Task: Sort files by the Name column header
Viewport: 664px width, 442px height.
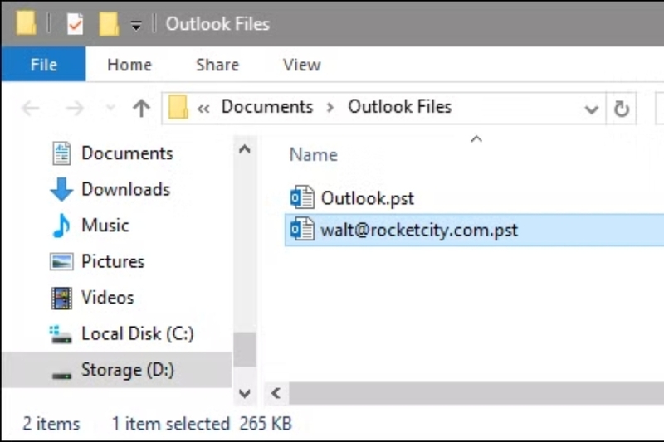Action: (313, 154)
